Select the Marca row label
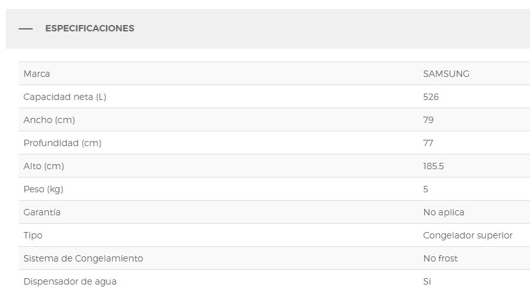 [37, 74]
